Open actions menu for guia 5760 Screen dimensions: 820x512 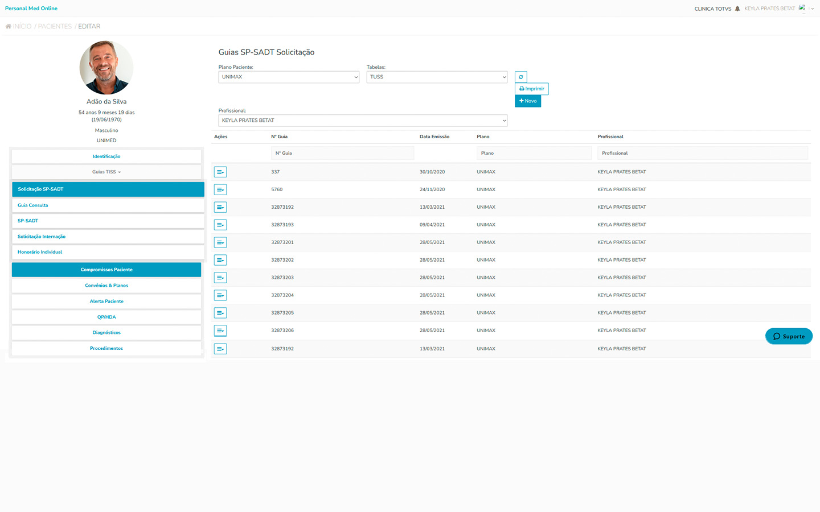[220, 189]
